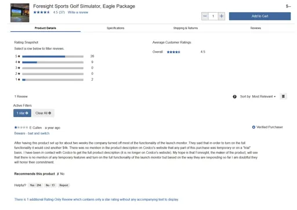Add the golf simulator to cart
Viewport: 297px width, 210px height.
coord(260,16)
